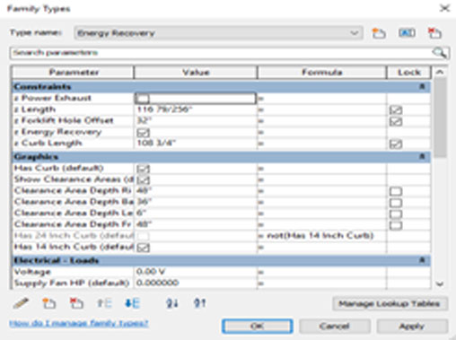Click the Rename Type icon
The image size is (456, 340).
[407, 32]
